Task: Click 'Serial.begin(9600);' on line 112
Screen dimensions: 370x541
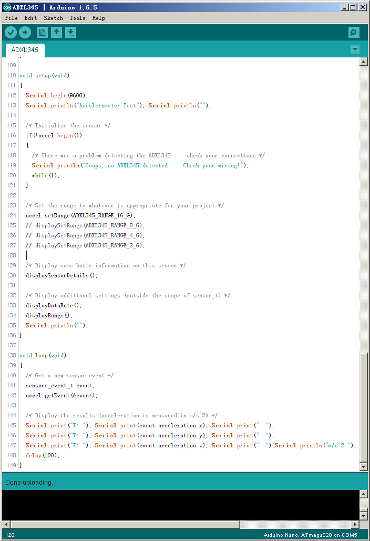Action: coord(57,95)
